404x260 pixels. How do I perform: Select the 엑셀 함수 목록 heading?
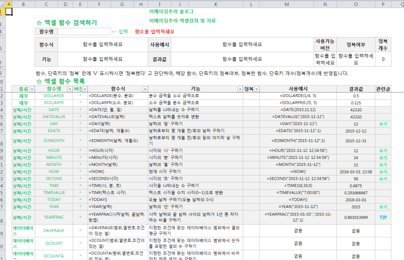click(61, 81)
